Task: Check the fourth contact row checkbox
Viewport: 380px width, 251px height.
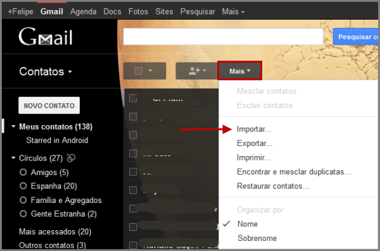Action: pyautogui.click(x=133, y=153)
